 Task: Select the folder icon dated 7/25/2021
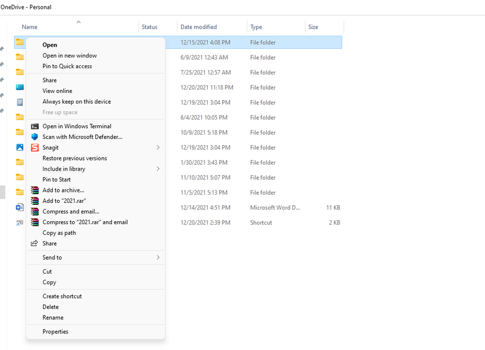(20, 72)
